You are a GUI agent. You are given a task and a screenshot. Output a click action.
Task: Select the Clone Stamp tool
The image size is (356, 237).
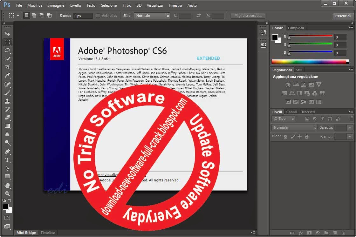7,101
